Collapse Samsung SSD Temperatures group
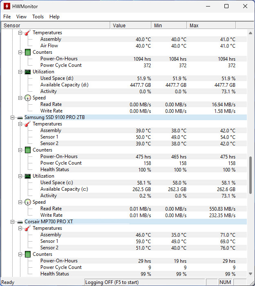The image size is (255, 286). (20, 124)
